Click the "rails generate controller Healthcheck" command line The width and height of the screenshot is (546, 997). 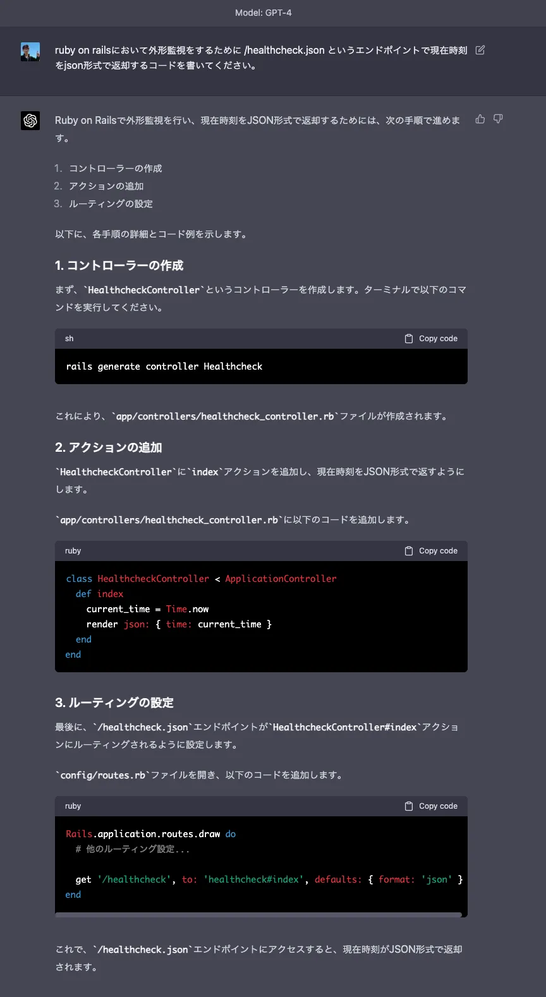pyautogui.click(x=164, y=366)
